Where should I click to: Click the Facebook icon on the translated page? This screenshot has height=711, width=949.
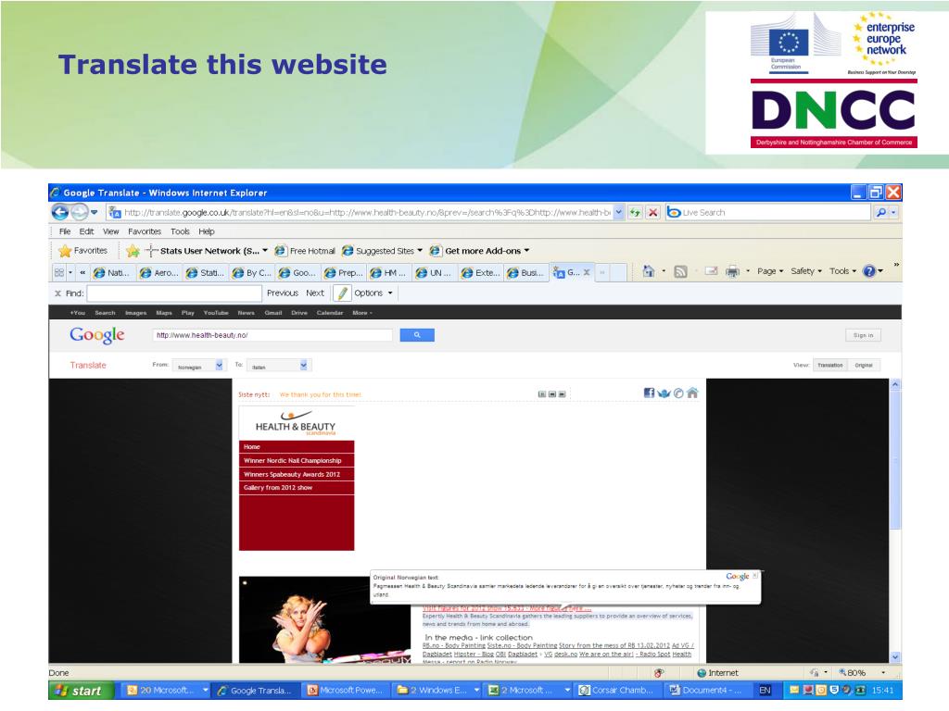click(x=649, y=393)
